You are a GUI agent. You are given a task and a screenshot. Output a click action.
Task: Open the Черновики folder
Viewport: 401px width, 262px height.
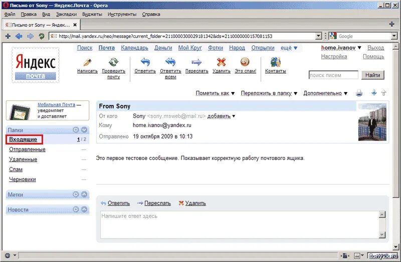(23, 179)
